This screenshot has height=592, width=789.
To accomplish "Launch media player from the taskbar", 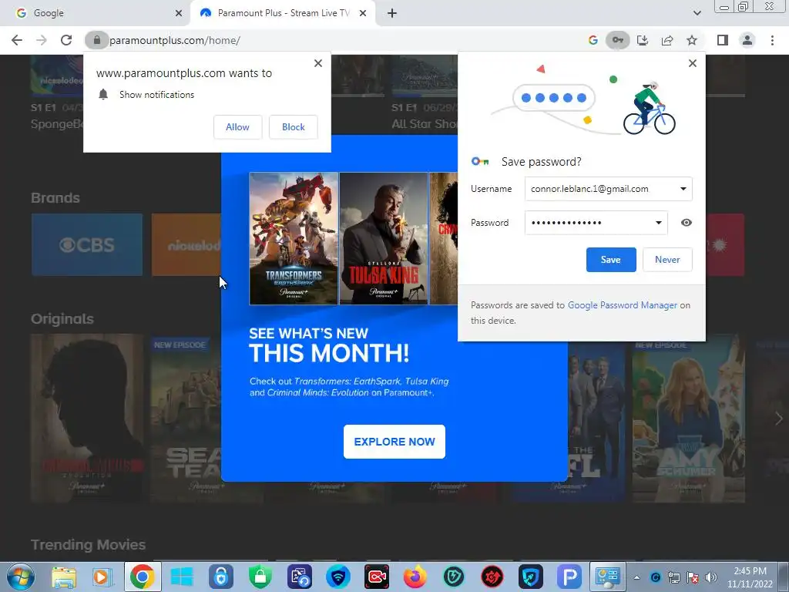I will 102,577.
